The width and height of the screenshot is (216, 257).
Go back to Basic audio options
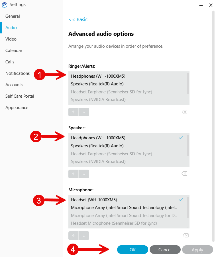click(x=78, y=19)
